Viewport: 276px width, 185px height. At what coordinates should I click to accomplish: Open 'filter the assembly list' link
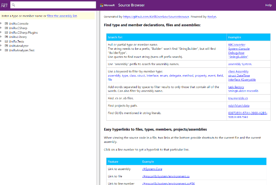[62, 16]
